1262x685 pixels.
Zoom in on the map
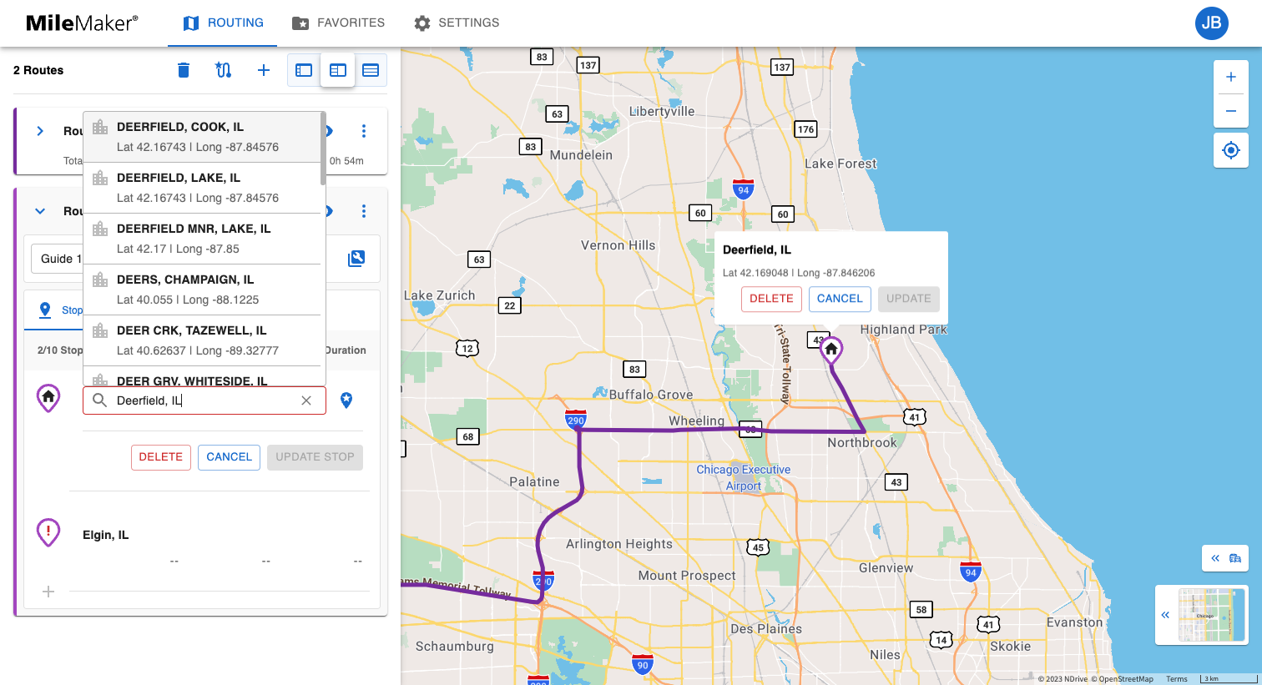click(x=1231, y=78)
